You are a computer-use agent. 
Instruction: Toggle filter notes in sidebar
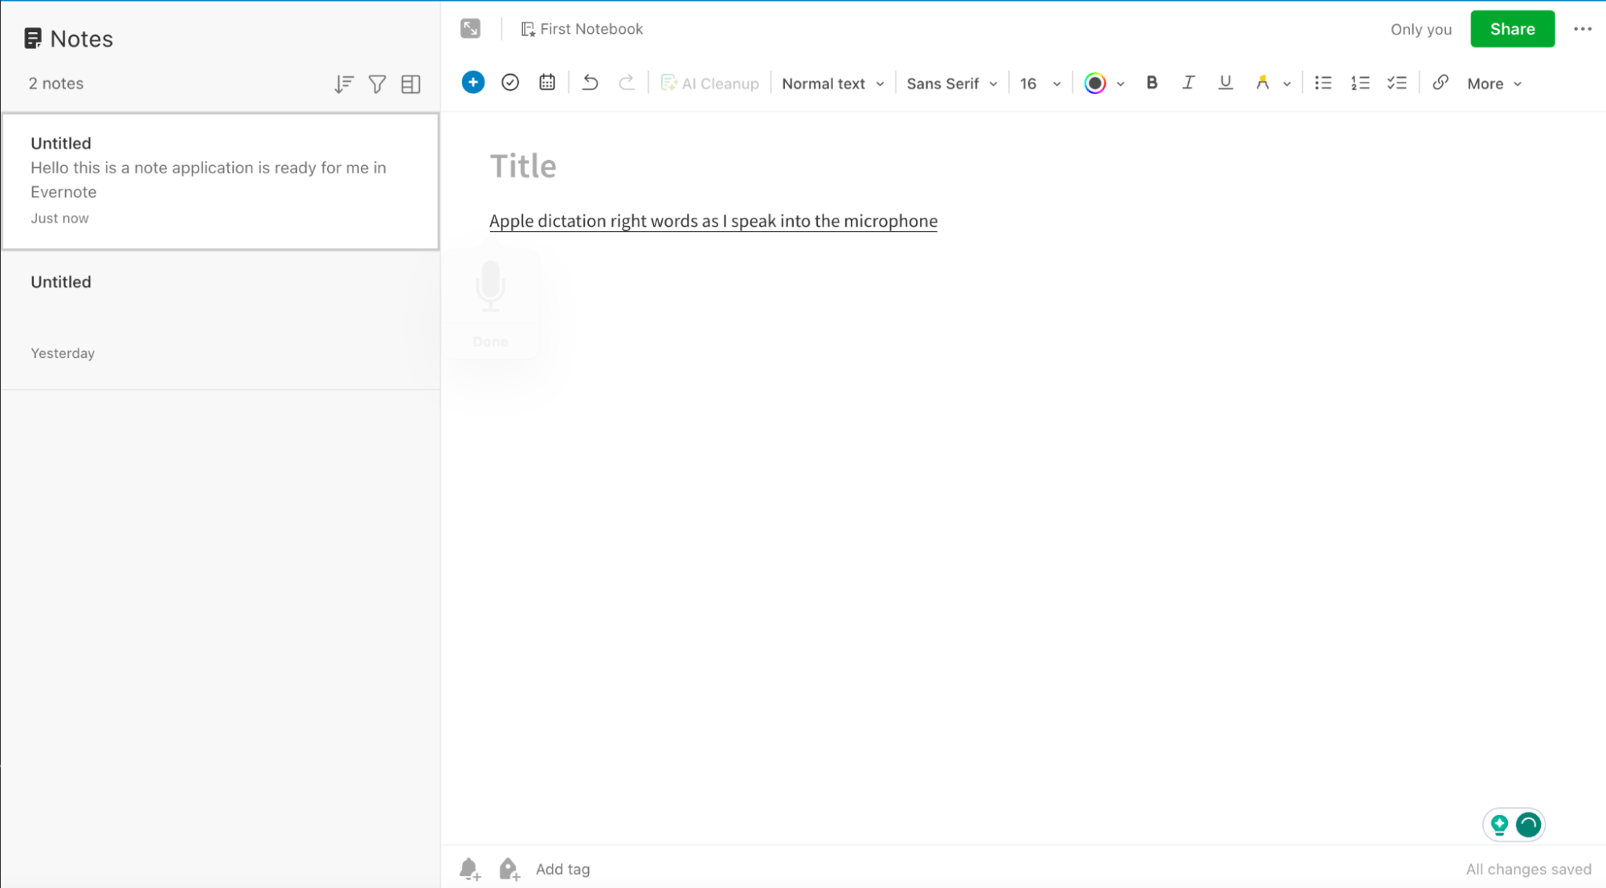click(x=376, y=84)
